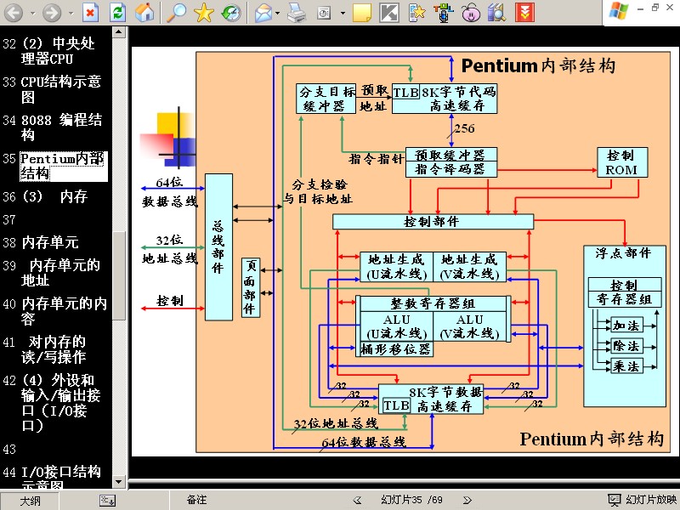Viewport: 680px width, 510px height.
Task: Start slideshow with 幻灯片放映 button
Action: pos(643,500)
